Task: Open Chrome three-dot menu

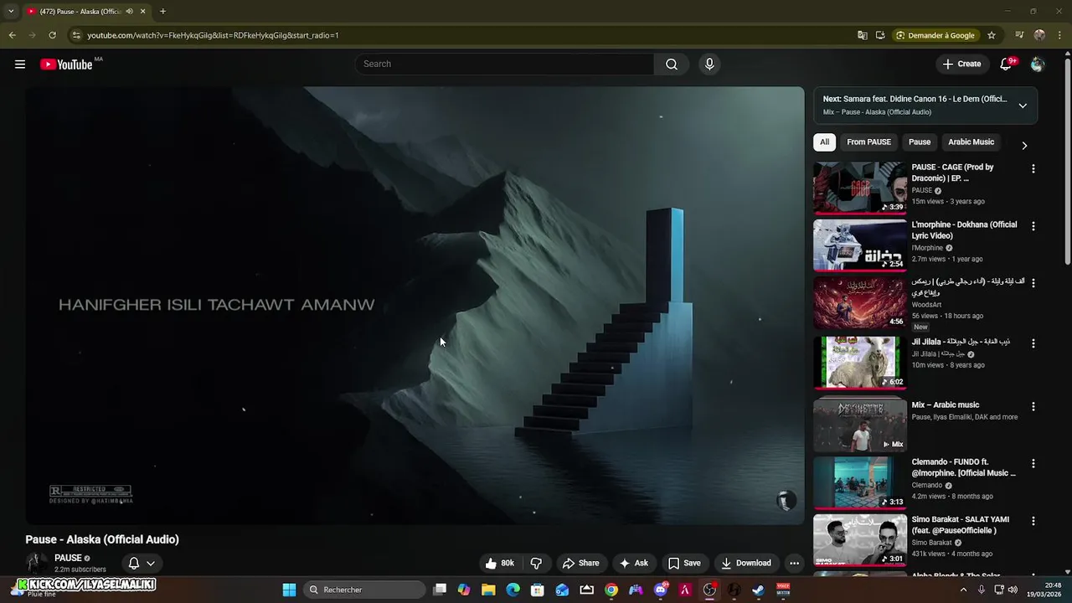Action: pyautogui.click(x=1059, y=35)
